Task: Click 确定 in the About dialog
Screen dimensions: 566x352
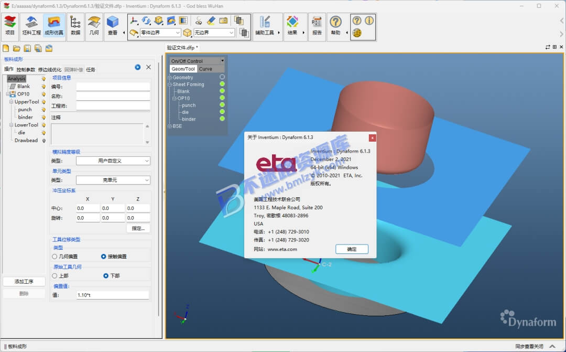Action: pos(352,249)
